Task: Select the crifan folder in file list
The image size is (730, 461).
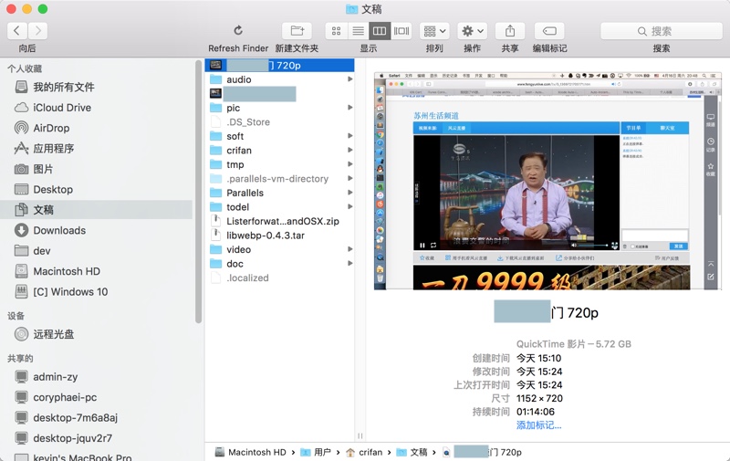Action: coord(239,151)
